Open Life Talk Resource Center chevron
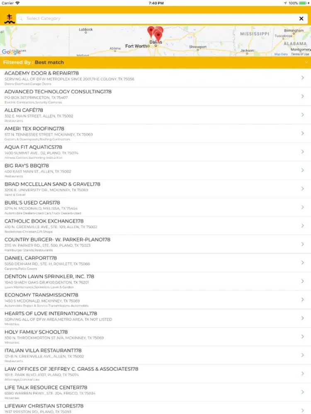311x414 pixels. point(303,392)
